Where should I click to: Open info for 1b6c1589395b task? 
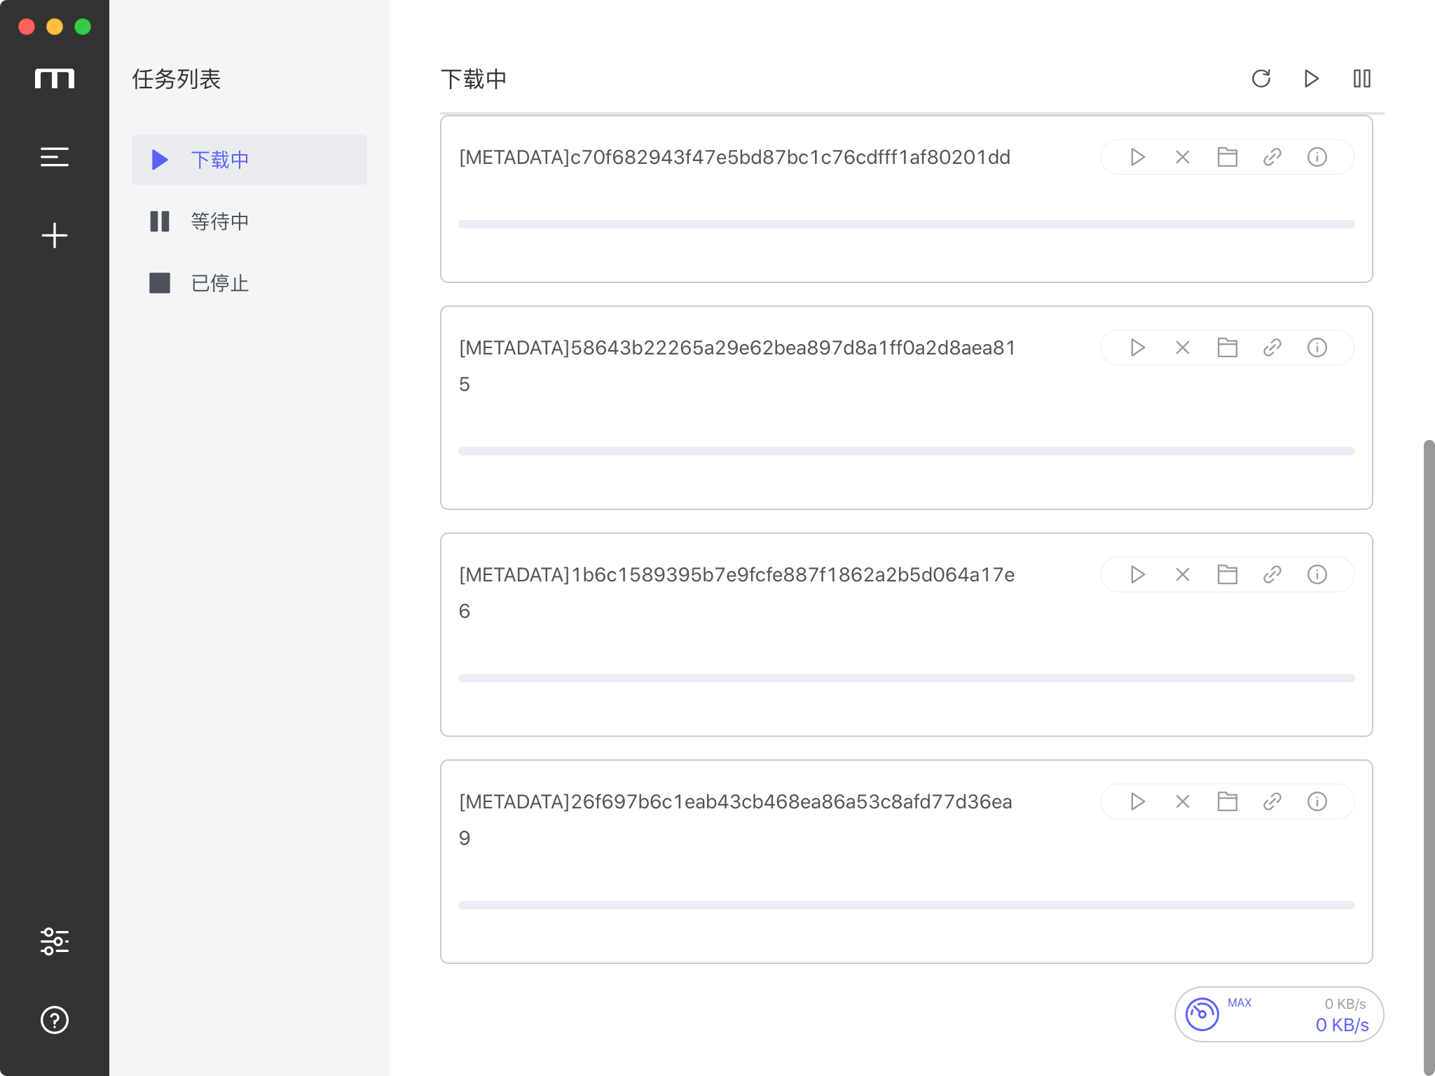pos(1317,574)
